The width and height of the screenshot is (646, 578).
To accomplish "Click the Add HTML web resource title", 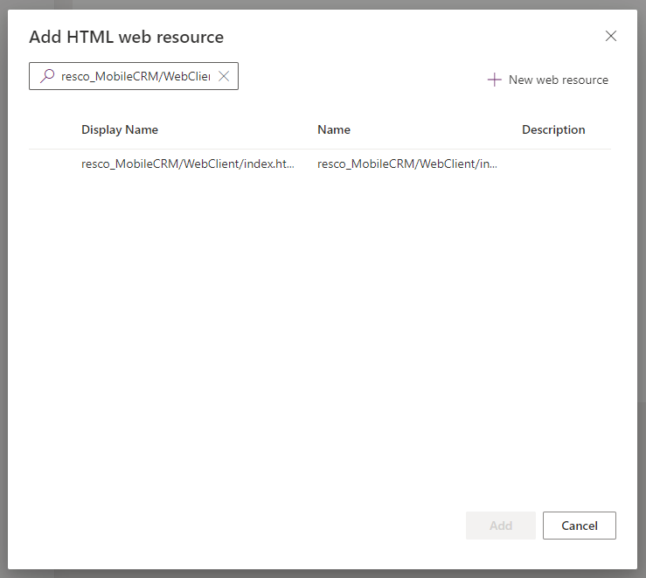I will coord(127,37).
